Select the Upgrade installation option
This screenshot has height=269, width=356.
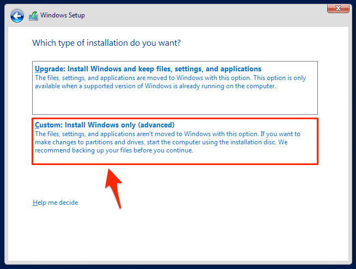[x=175, y=87]
